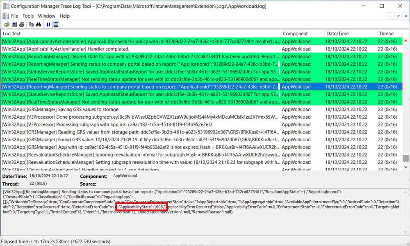Select the 'Done processing subgraph' log row
The height and width of the screenshot is (246, 410).
(202, 117)
